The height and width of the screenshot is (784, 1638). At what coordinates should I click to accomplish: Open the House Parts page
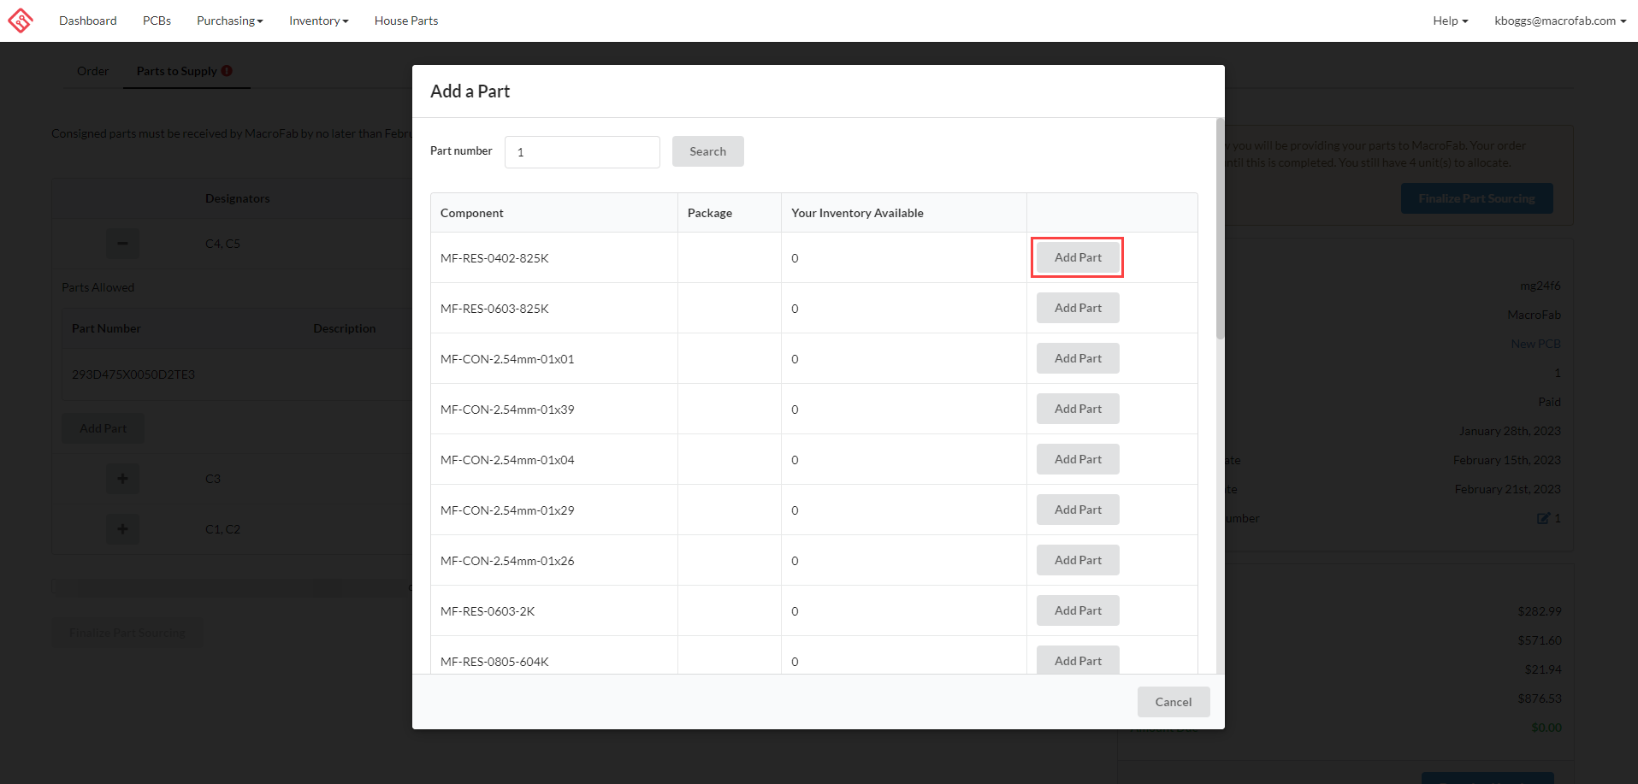pos(406,21)
